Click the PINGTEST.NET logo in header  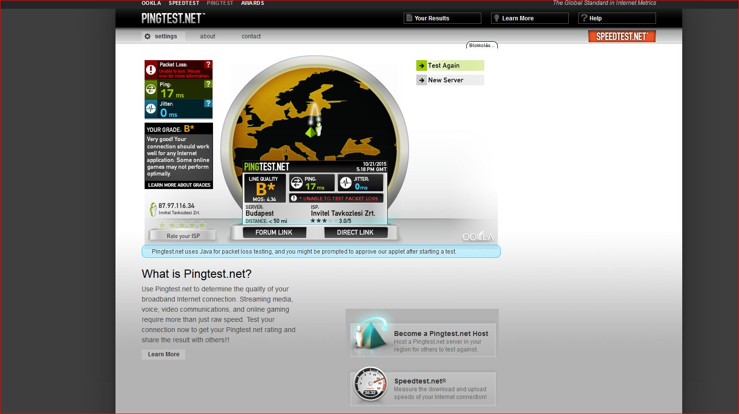173,18
